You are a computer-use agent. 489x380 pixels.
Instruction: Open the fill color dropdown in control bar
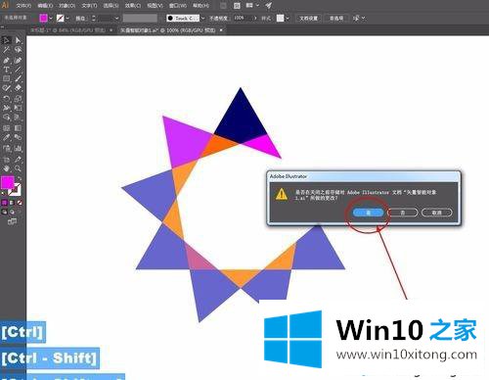point(50,19)
